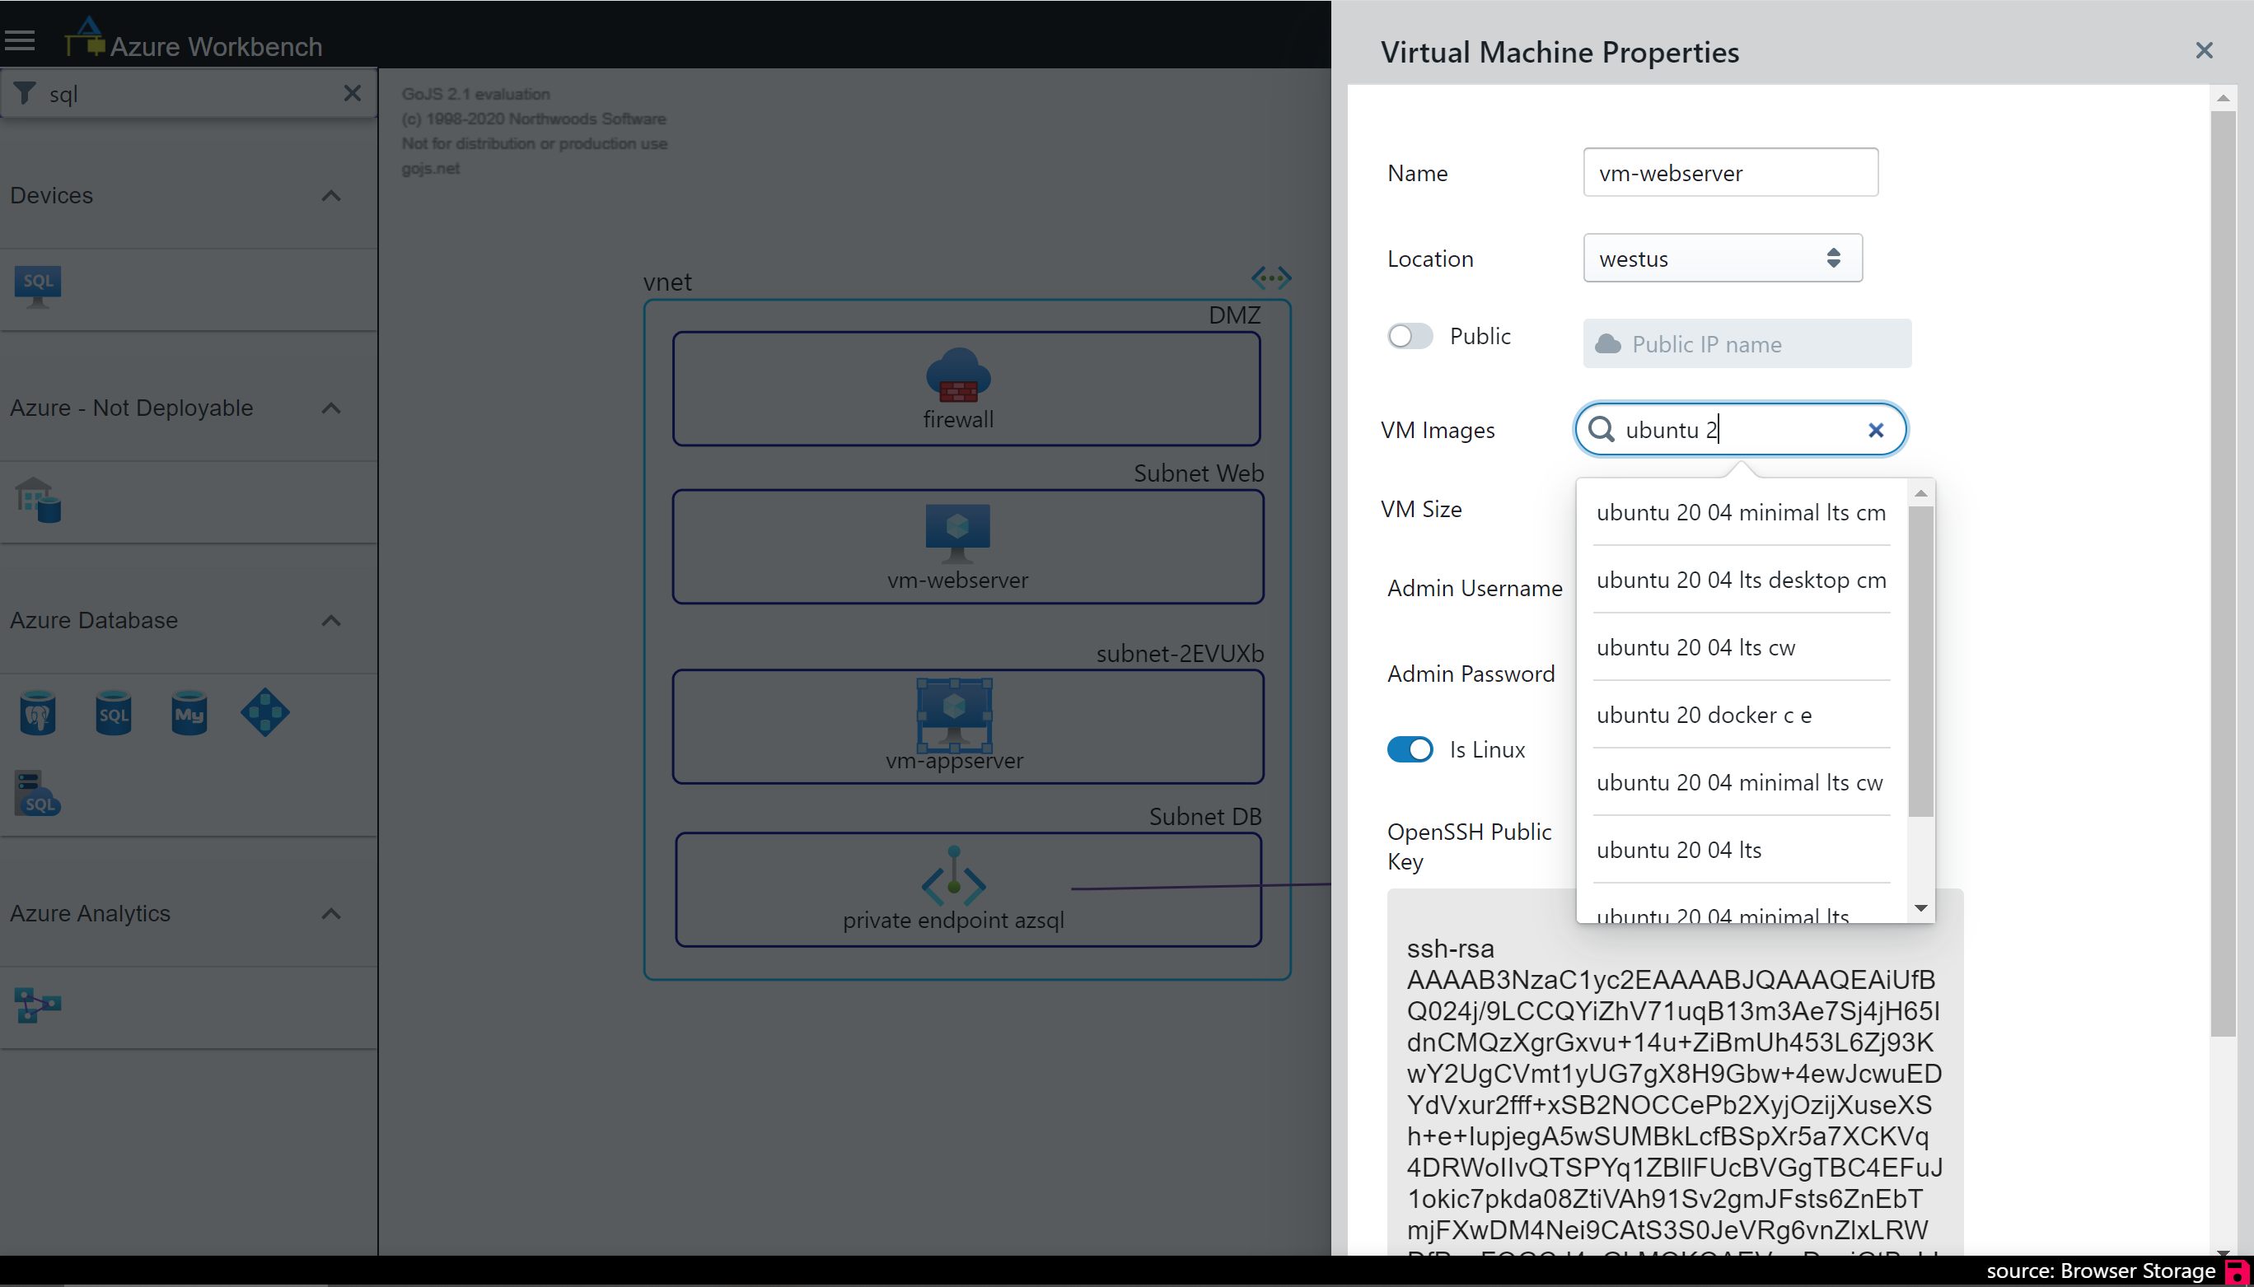
Task: Enable the Public IP toggle
Action: point(1410,337)
